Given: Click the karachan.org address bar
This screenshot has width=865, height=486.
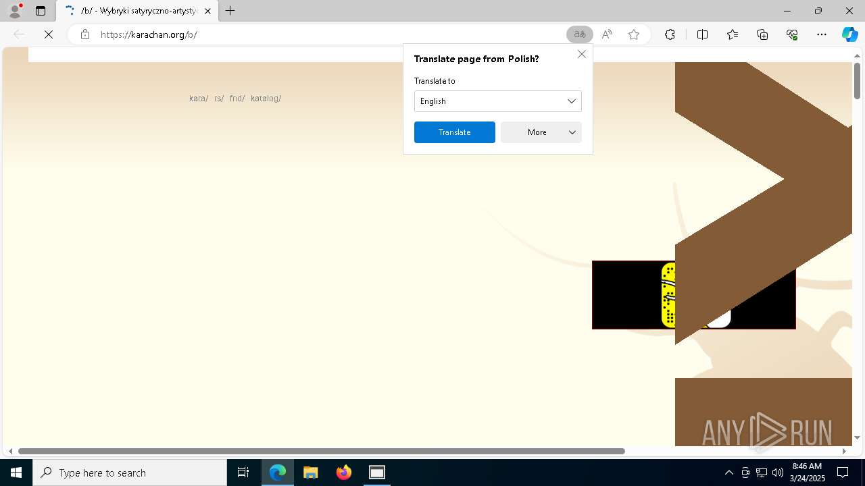Looking at the screenshot, I should tap(331, 34).
